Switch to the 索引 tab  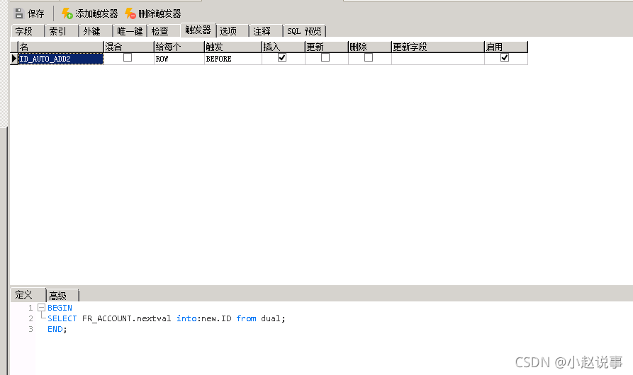(62, 31)
